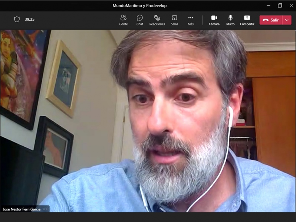Leave the meeting with Salir
The width and height of the screenshot is (296, 222).
tap(271, 20)
